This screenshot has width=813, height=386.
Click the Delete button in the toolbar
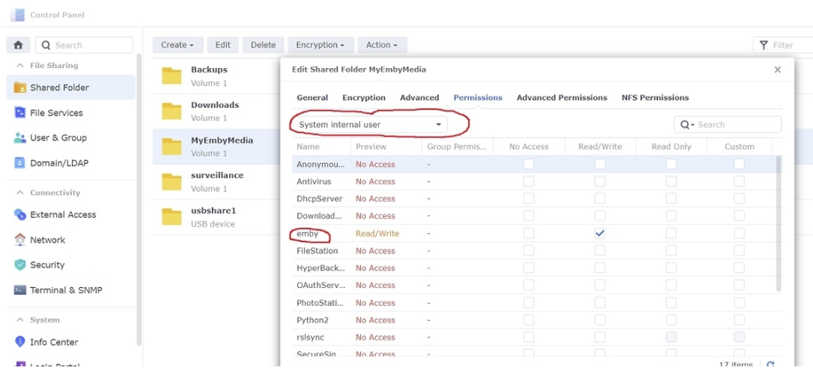263,45
